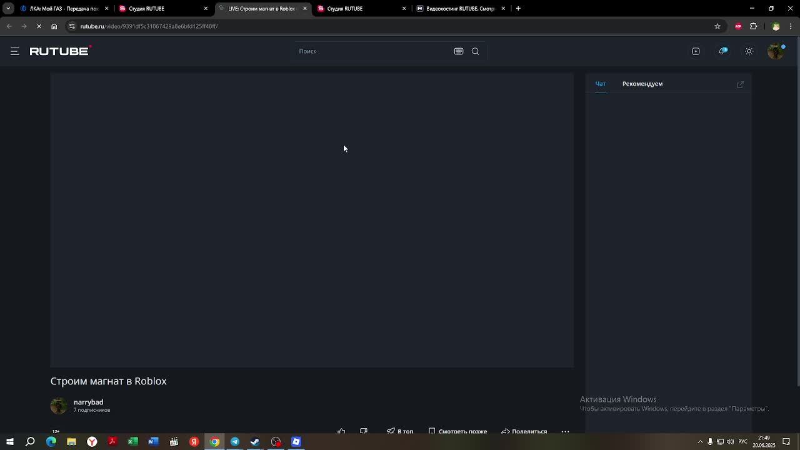Open the Windows notification center

point(786,442)
